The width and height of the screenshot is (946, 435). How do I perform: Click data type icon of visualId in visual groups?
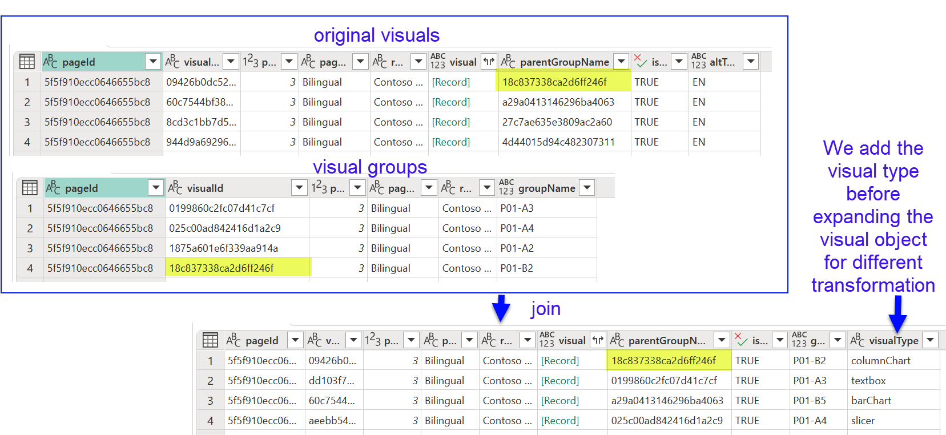point(175,187)
